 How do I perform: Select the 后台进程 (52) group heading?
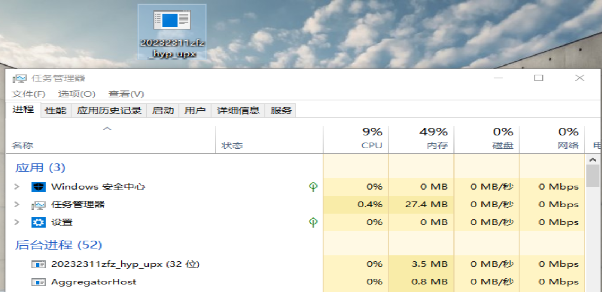click(x=58, y=245)
